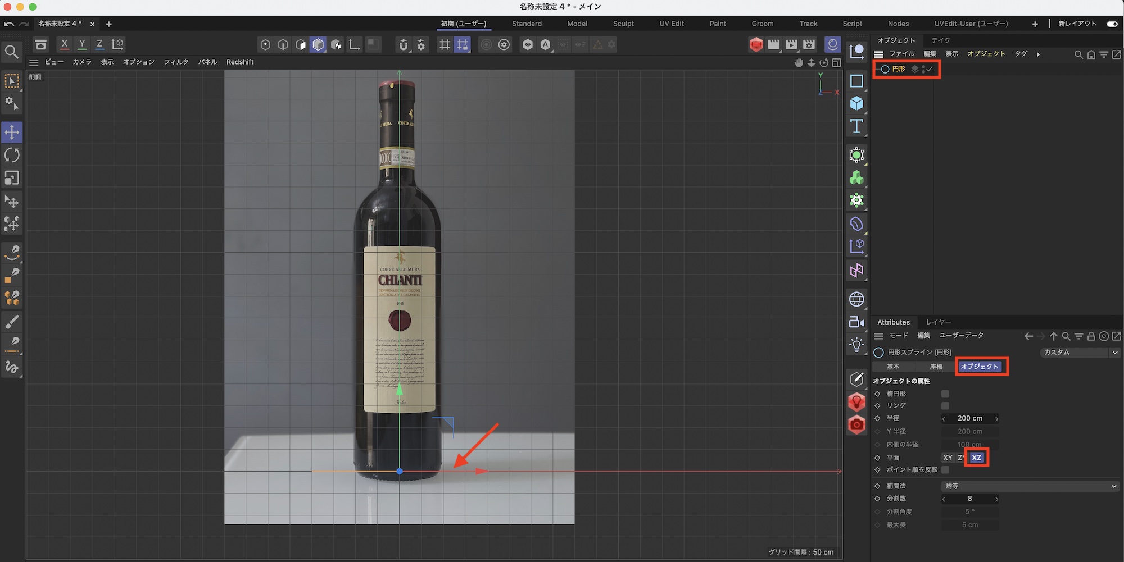The height and width of the screenshot is (562, 1124).
Task: Add a Text spline object
Action: click(x=856, y=126)
